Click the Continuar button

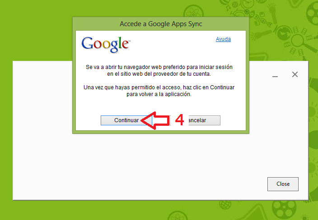[x=126, y=120]
